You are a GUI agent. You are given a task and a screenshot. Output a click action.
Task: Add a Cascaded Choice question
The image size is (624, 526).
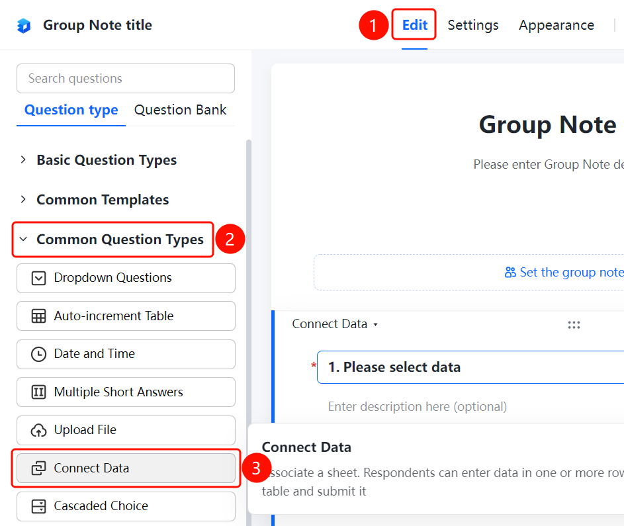(x=126, y=507)
